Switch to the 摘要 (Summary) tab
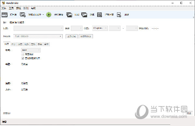This screenshot has width=195, height=126. 7,44
